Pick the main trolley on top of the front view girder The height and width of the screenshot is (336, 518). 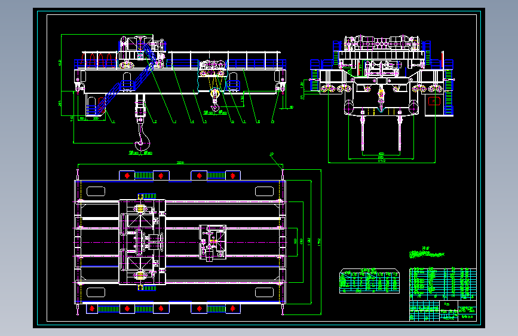pos(142,52)
